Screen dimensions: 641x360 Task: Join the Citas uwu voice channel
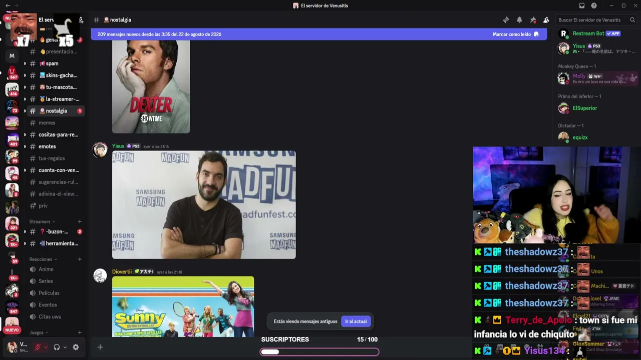pos(55,317)
